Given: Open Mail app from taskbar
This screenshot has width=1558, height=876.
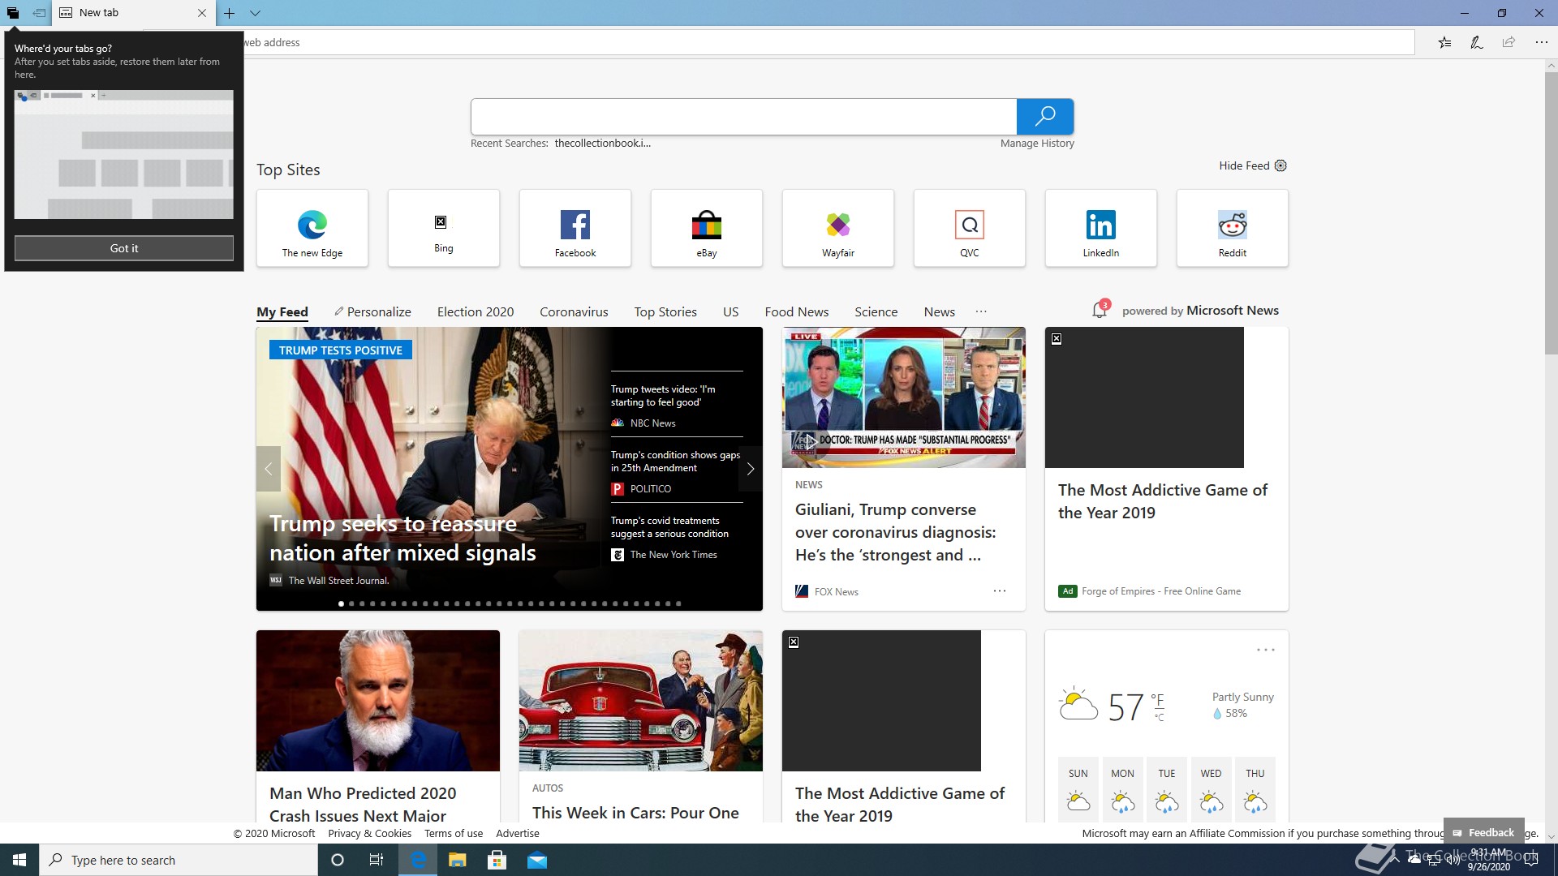Looking at the screenshot, I should 536,860.
